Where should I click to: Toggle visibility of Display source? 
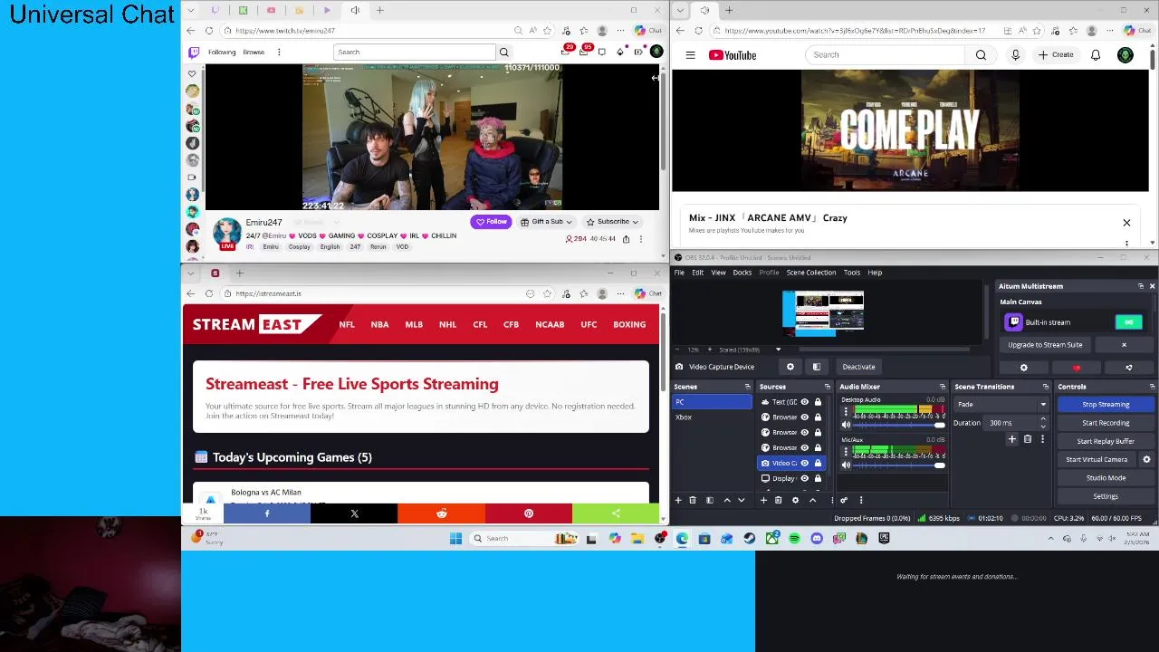coord(804,478)
